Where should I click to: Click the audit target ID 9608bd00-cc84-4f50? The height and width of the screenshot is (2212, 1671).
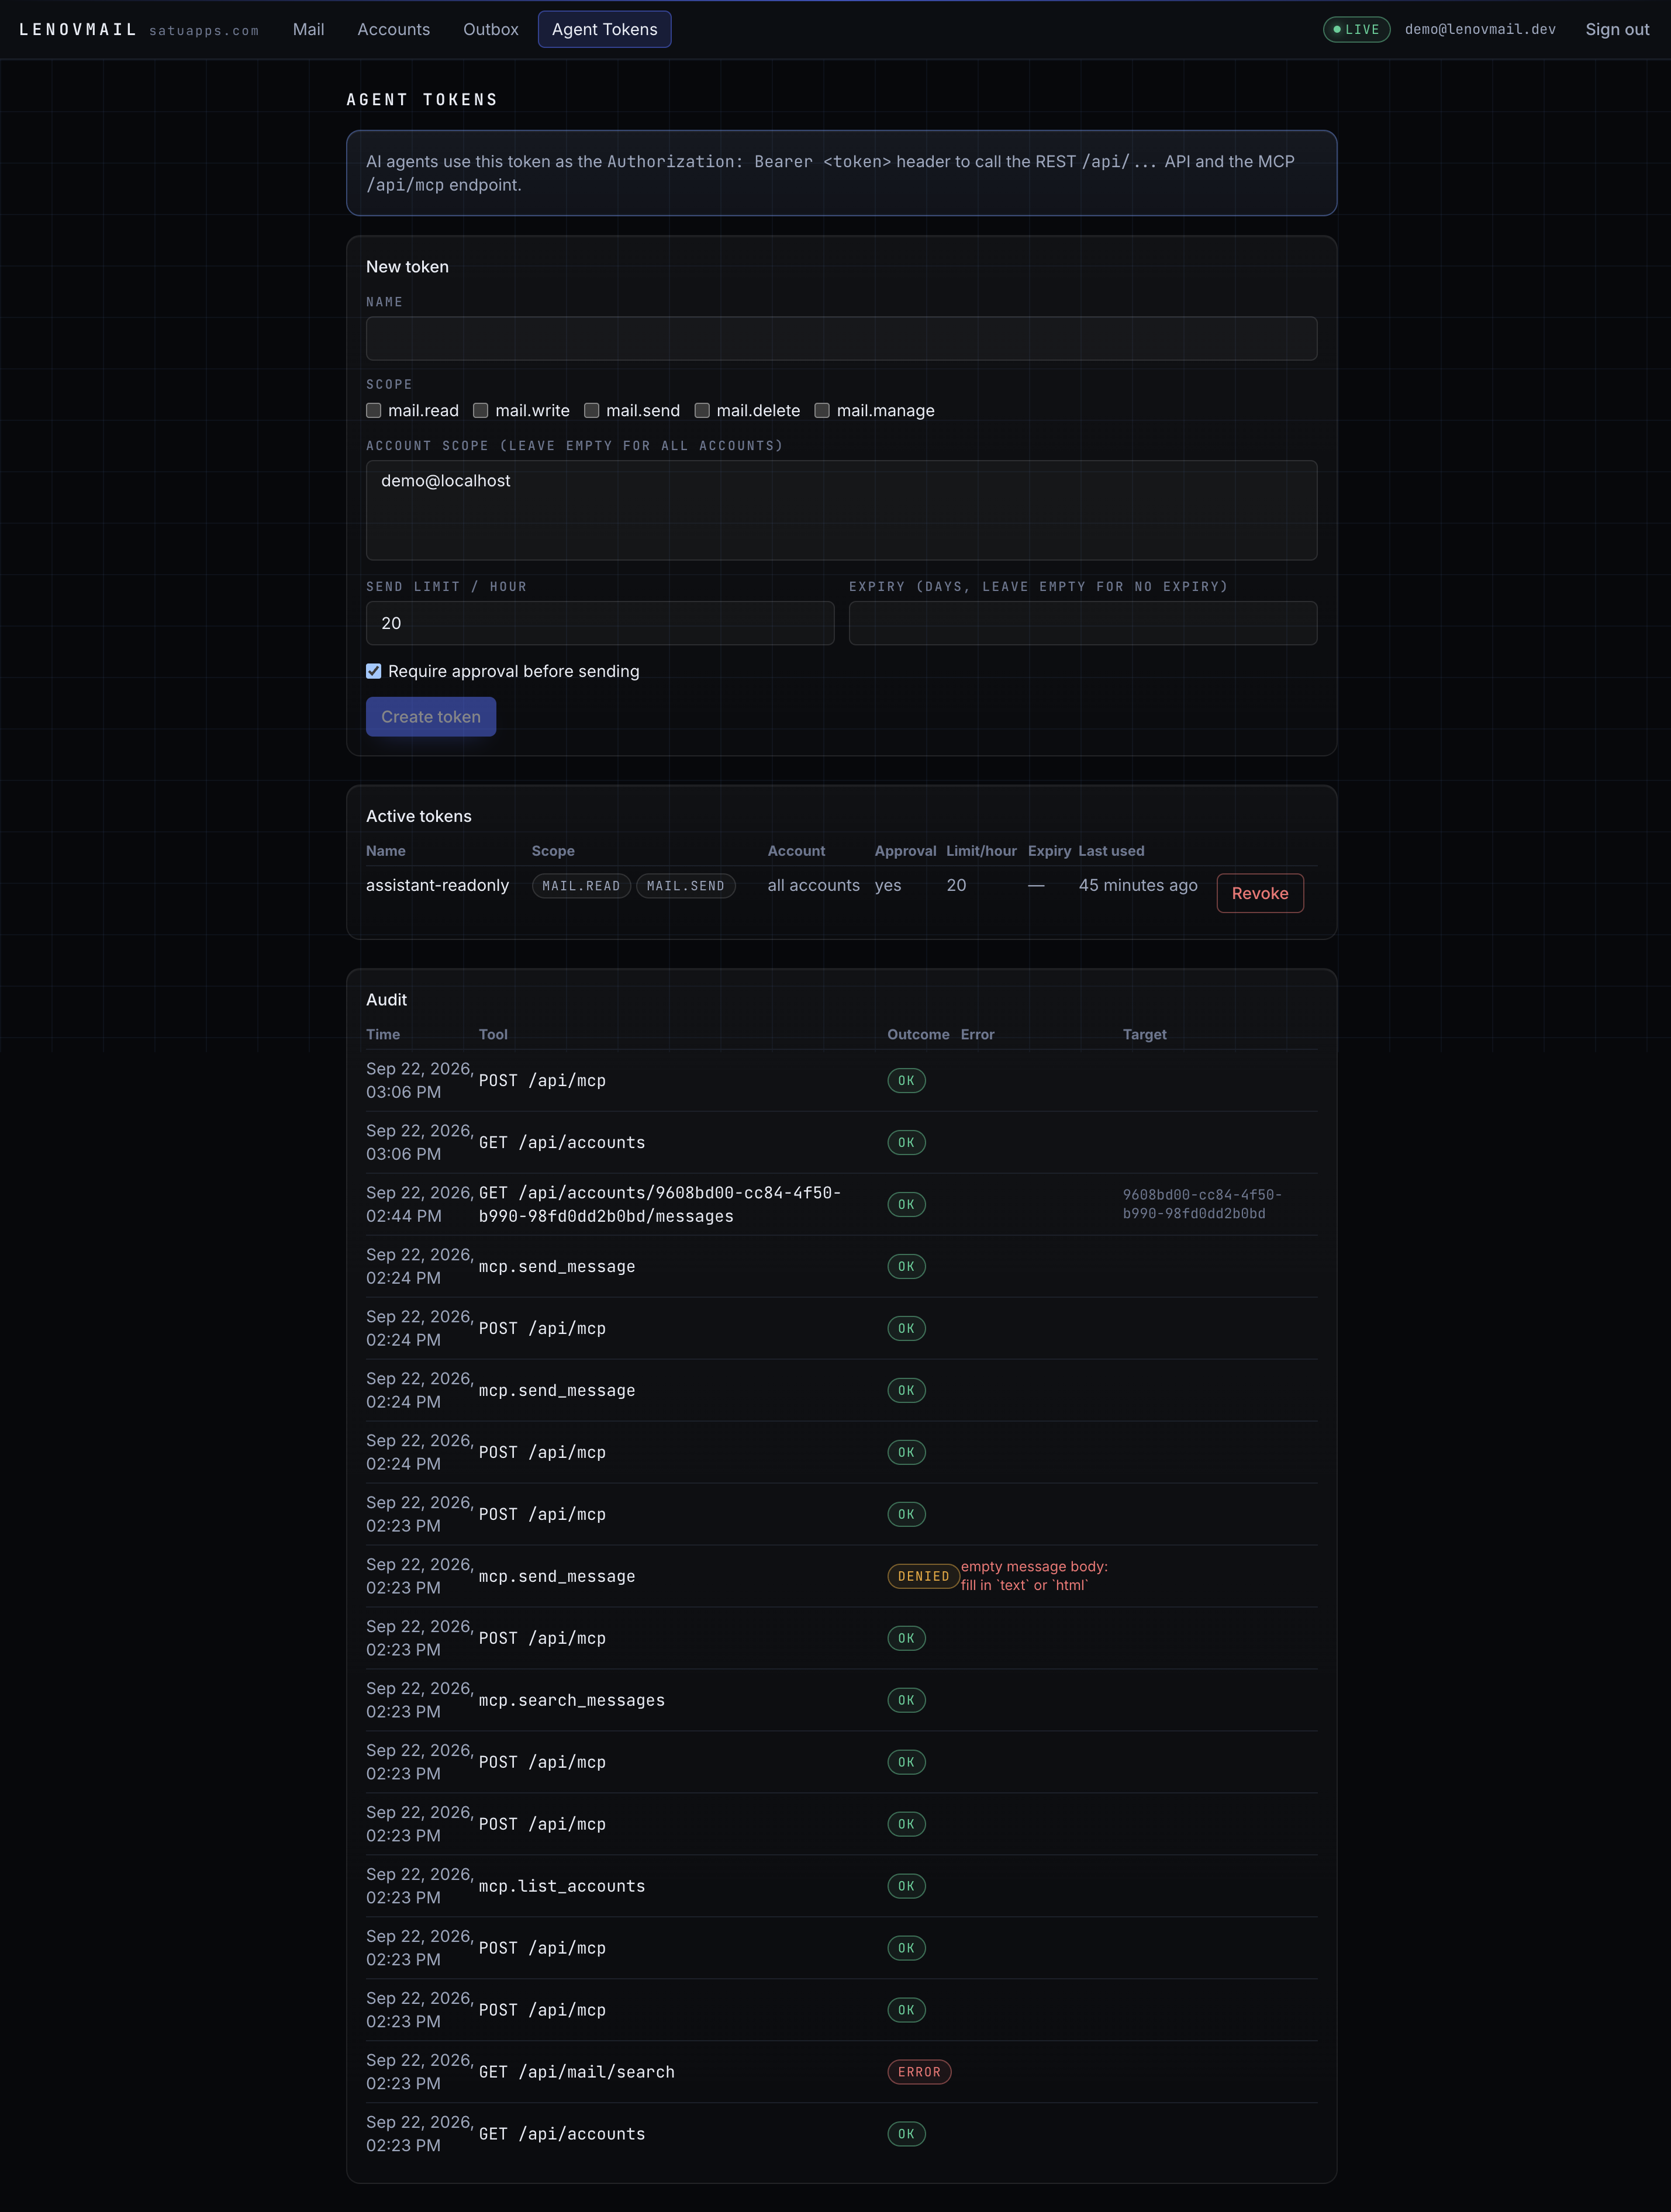pos(1202,1204)
